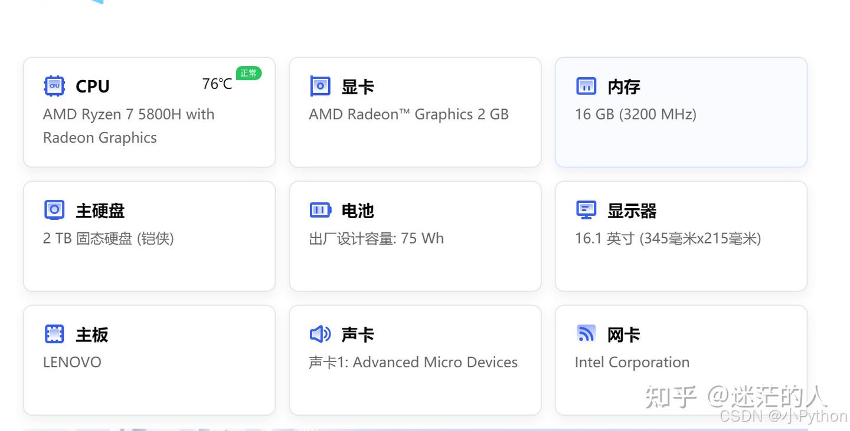
Task: Click the 显卡 graphics card icon
Action: click(x=320, y=85)
